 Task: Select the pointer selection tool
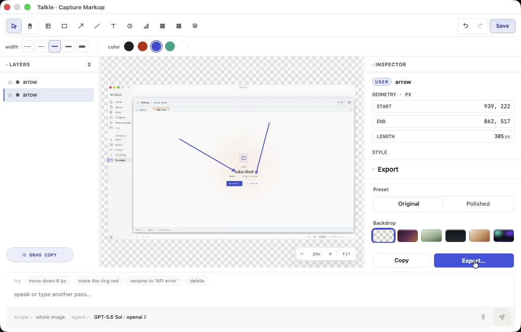pos(14,26)
